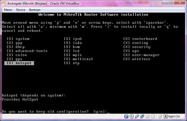Toggle the kvm package checkbox
This screenshot has height=121, width=187.
(x=67, y=47)
